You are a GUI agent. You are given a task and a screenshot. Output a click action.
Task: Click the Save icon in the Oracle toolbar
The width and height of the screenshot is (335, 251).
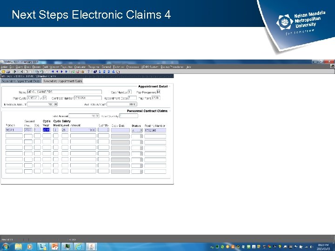(x=3, y=72)
